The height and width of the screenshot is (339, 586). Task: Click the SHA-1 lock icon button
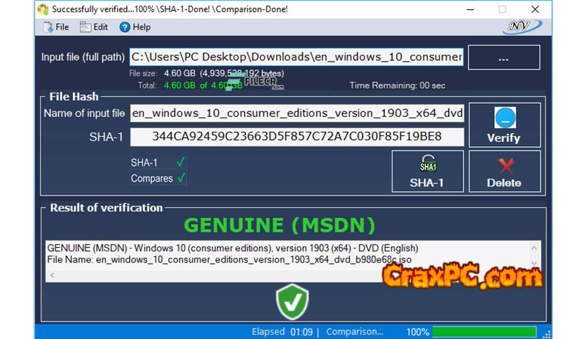tap(428, 172)
